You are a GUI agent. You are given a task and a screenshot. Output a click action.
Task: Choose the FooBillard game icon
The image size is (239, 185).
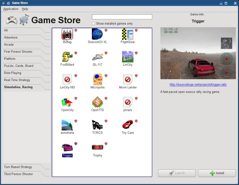click(x=67, y=56)
